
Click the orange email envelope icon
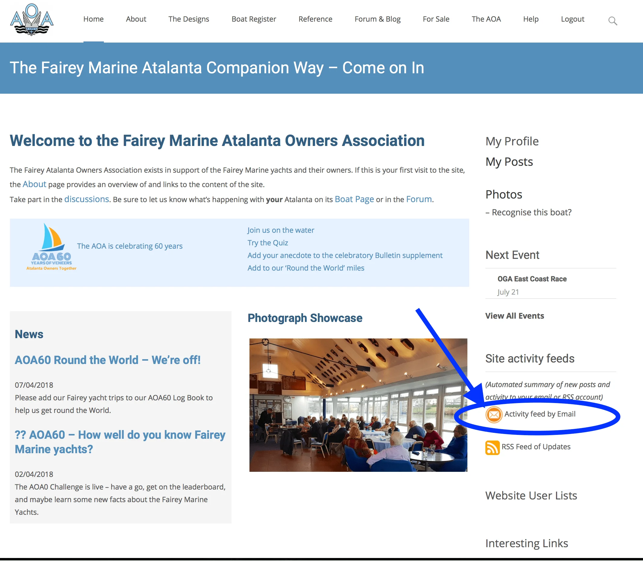click(x=494, y=414)
